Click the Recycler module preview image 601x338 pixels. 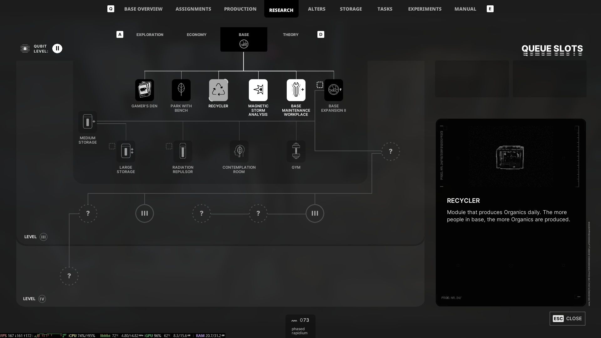point(510,157)
